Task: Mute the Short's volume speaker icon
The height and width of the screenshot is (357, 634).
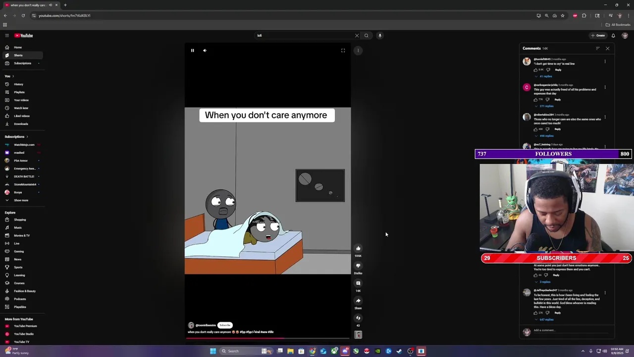Action: pyautogui.click(x=205, y=50)
